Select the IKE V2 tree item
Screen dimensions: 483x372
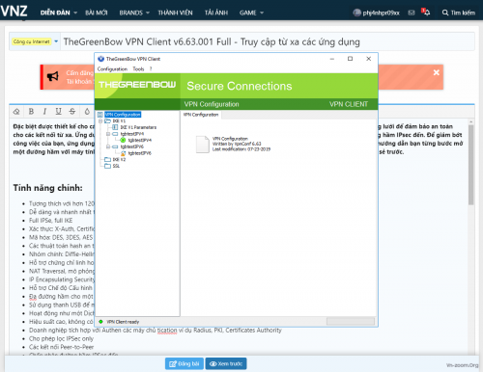click(x=119, y=160)
